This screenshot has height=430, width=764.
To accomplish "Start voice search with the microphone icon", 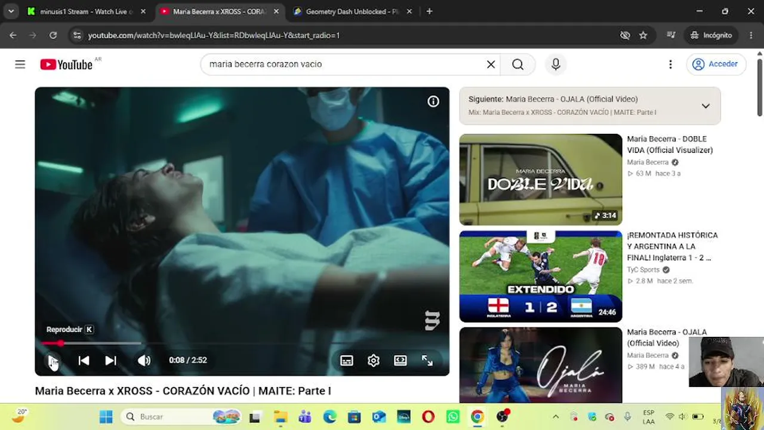I will click(x=556, y=64).
